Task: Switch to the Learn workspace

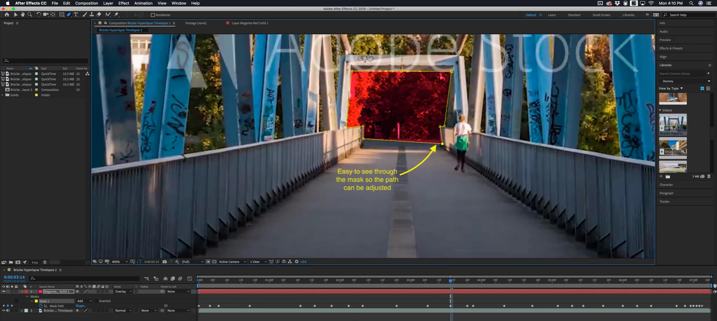Action: [x=552, y=15]
